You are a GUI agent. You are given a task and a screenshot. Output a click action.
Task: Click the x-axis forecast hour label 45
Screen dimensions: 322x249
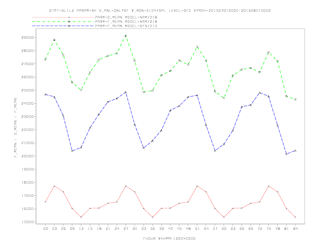179,229
